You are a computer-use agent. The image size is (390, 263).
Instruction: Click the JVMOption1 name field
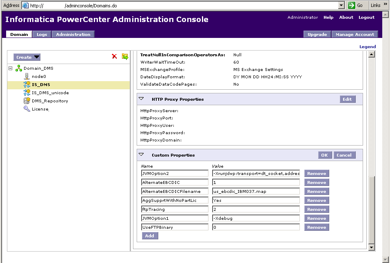[x=175, y=218]
